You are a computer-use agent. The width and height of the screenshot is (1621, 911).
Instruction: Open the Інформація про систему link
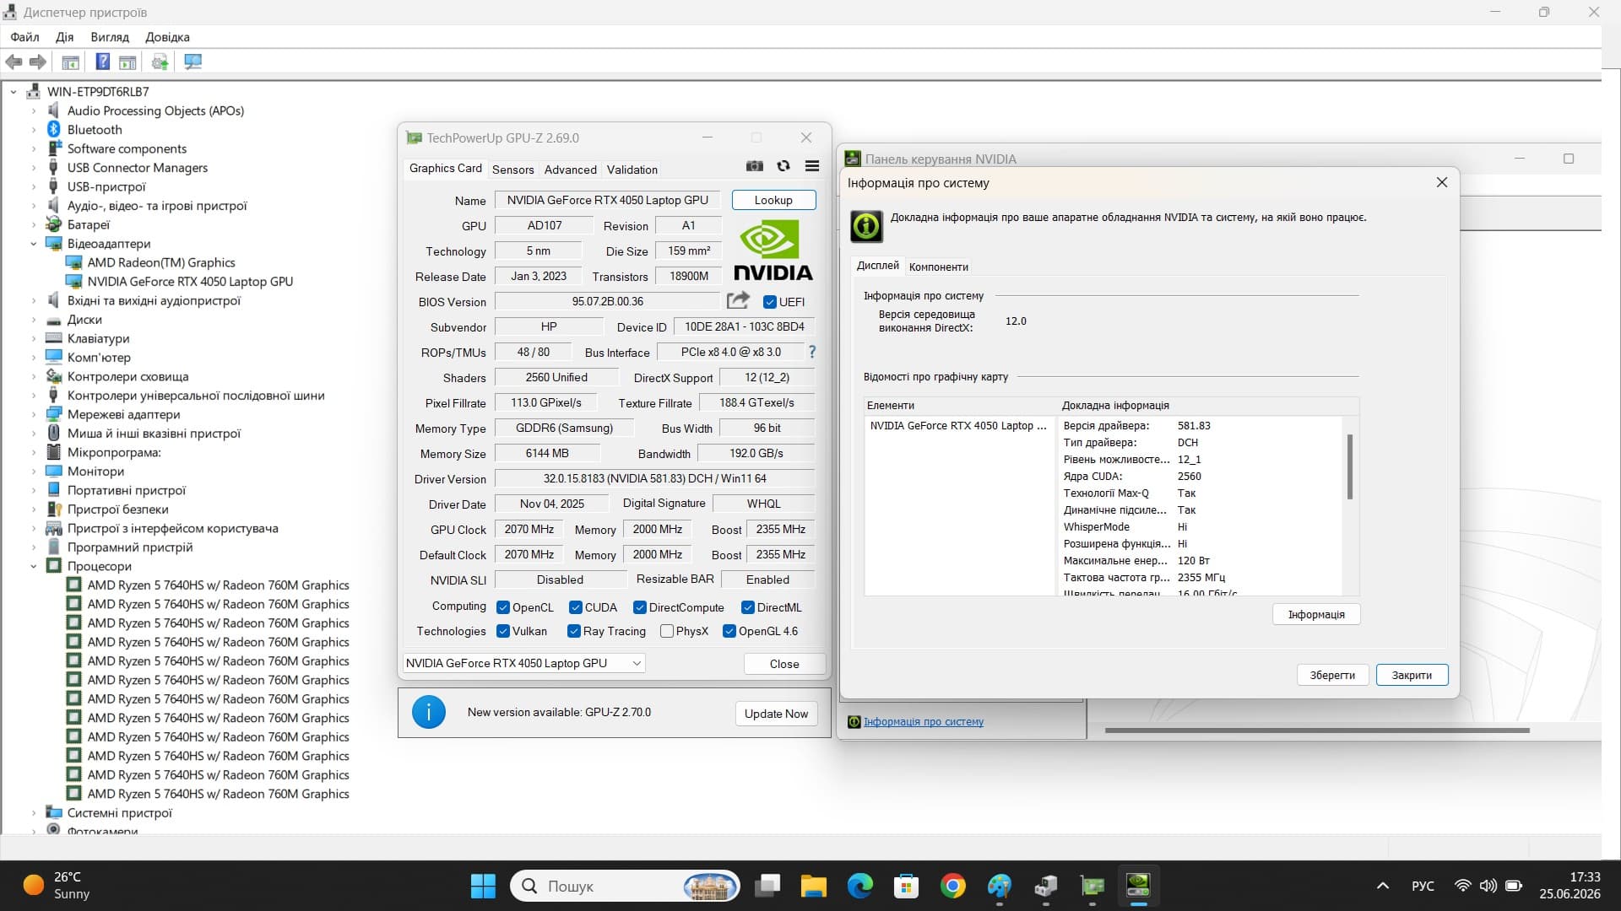(x=924, y=722)
